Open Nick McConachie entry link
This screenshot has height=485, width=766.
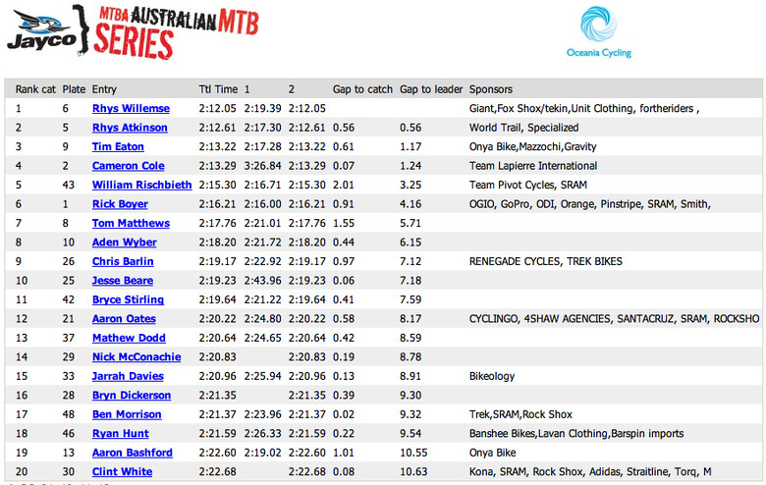click(x=137, y=357)
